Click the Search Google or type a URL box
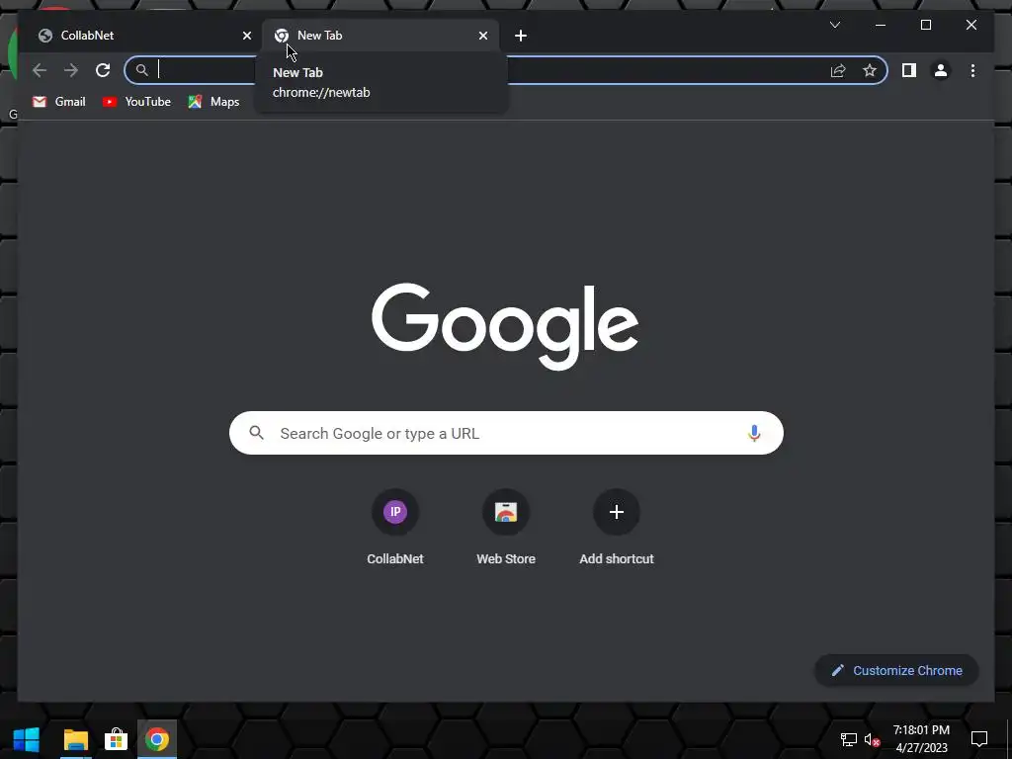The image size is (1012, 759). (506, 433)
